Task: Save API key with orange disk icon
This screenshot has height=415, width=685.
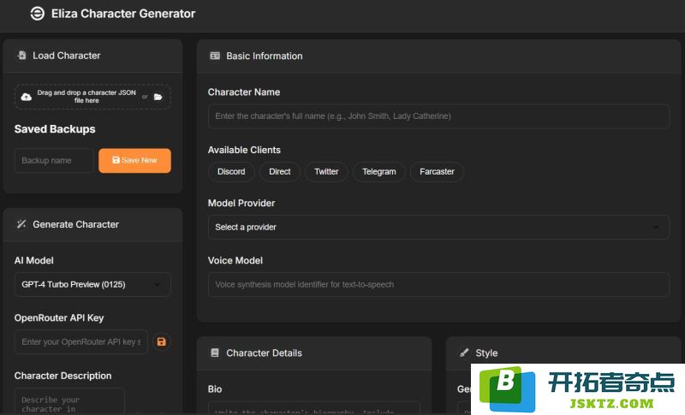Action: tap(162, 341)
